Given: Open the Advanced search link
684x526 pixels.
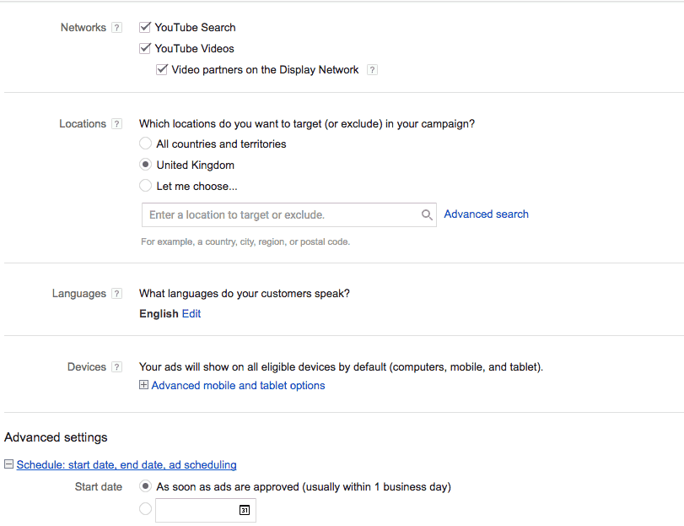Looking at the screenshot, I should (x=486, y=214).
